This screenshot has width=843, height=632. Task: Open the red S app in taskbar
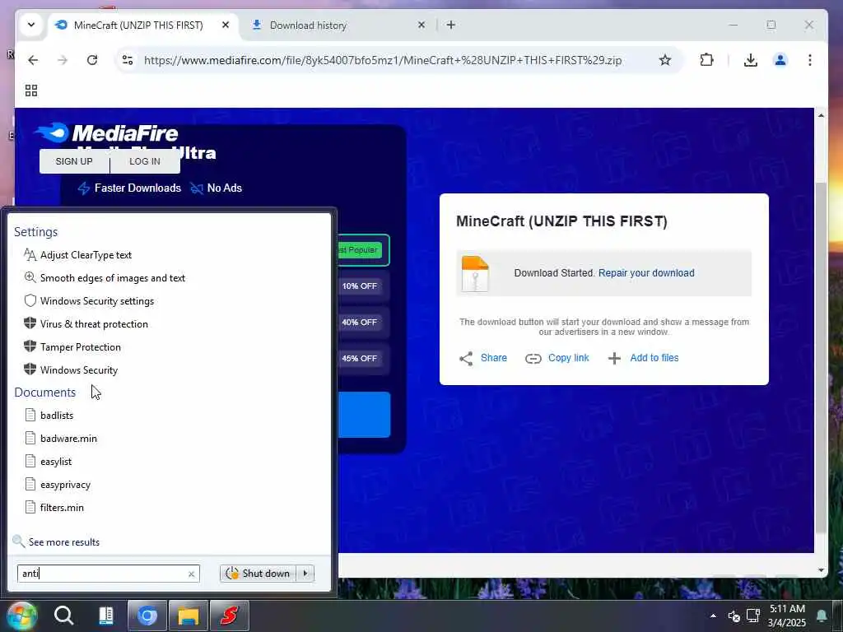pyautogui.click(x=230, y=616)
